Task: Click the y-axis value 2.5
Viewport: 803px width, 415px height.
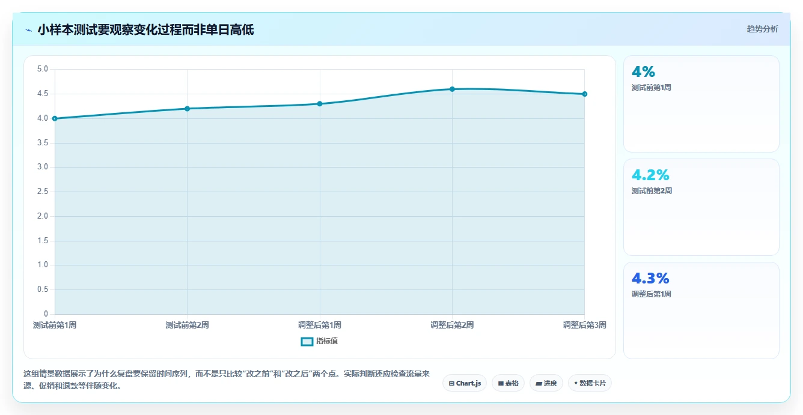Action: coord(42,192)
